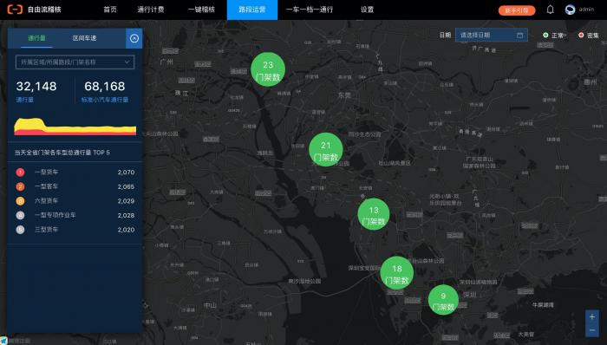Click the 六型货车 row label
The height and width of the screenshot is (345, 607).
47,201
